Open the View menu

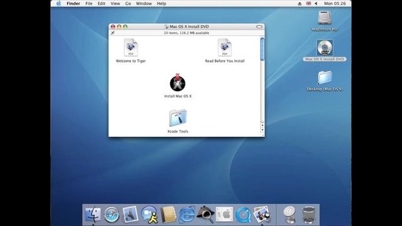tap(115, 4)
